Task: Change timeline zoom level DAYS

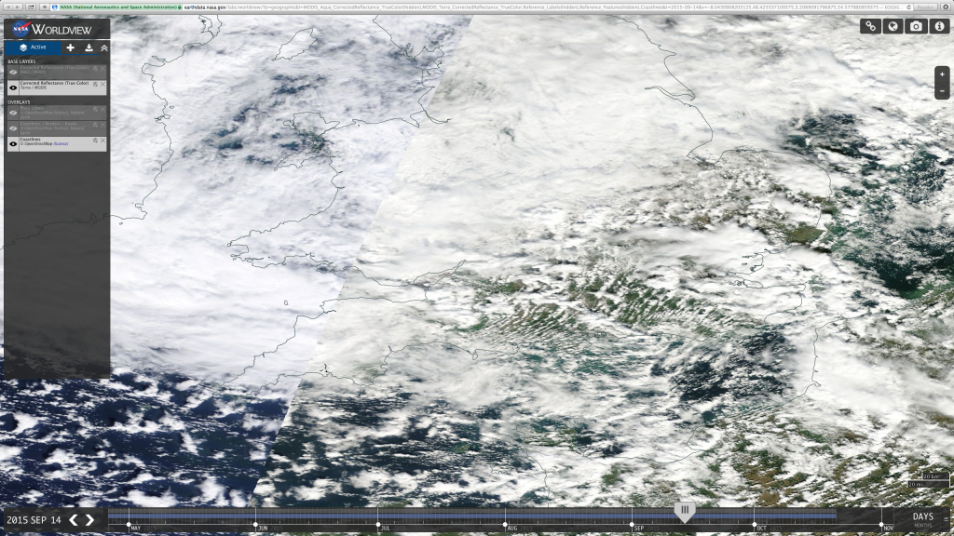Action: pos(922,516)
